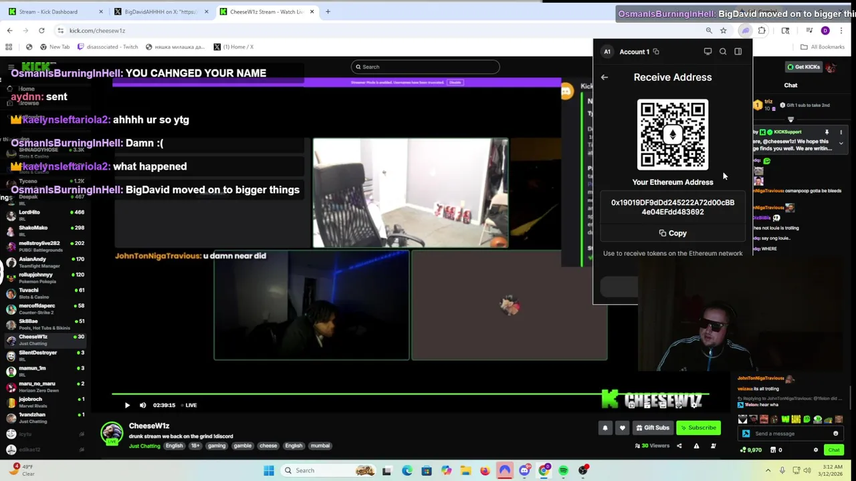Go back in browser history
856x481 pixels.
tap(9, 30)
